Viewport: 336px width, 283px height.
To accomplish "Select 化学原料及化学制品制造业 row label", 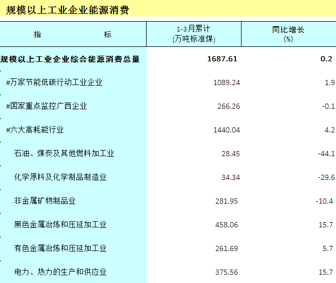I will click(60, 177).
